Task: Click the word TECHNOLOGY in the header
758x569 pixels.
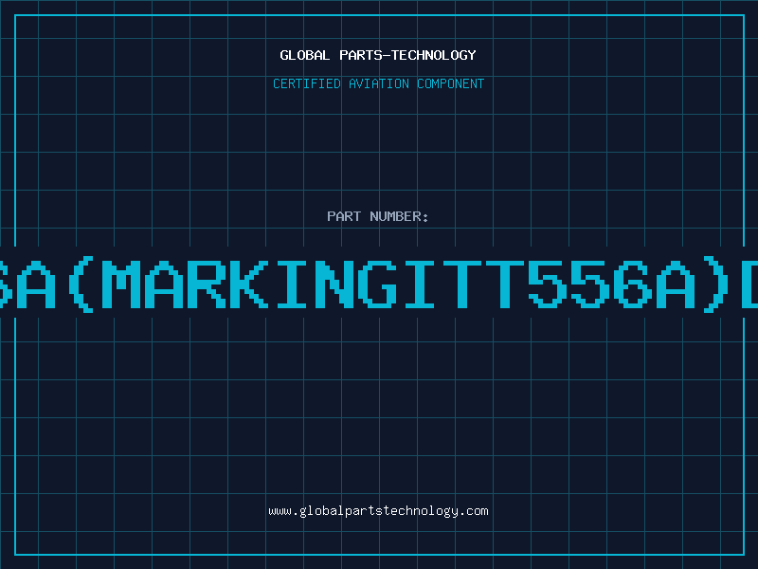Action: tap(434, 55)
